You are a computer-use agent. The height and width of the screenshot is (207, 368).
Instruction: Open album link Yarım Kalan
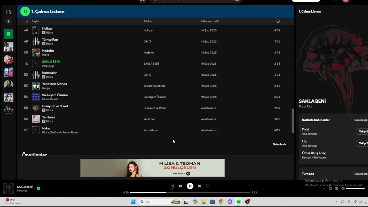tap(151, 130)
